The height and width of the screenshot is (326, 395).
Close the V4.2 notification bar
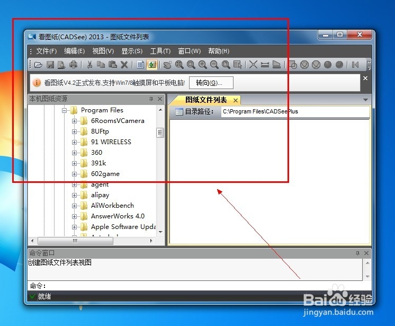coord(365,78)
